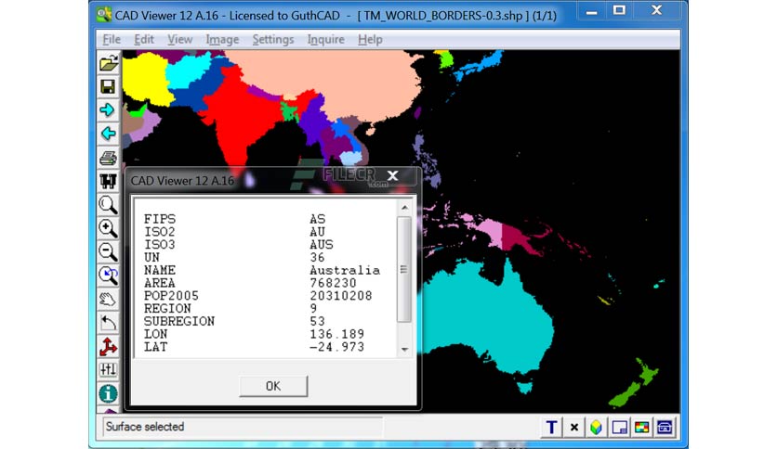This screenshot has height=449, width=777.
Task: Open the Inquire menu
Action: [x=325, y=40]
